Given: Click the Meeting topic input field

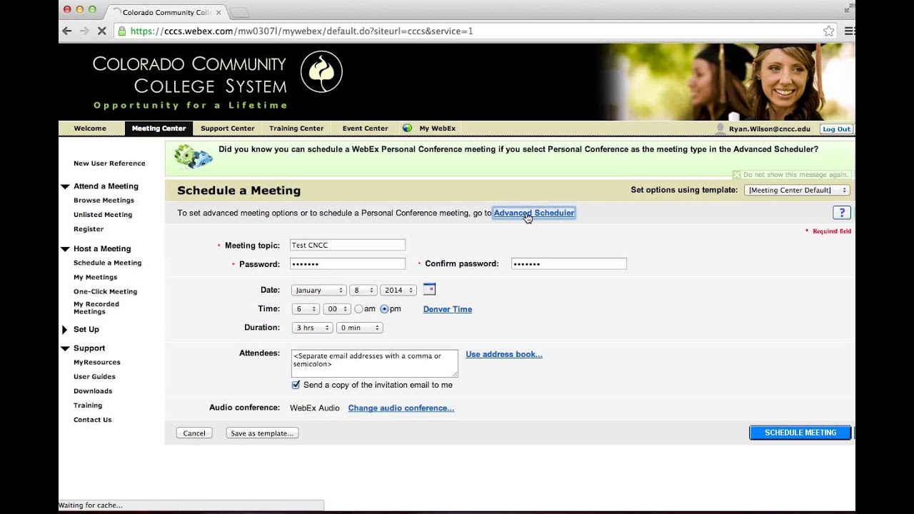Looking at the screenshot, I should click(x=348, y=245).
